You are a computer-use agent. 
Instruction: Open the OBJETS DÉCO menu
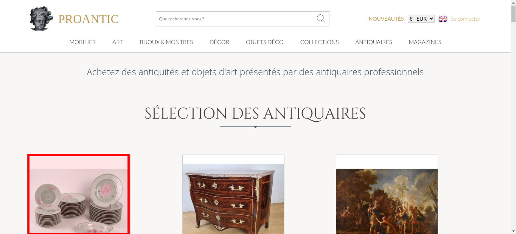[x=265, y=42]
